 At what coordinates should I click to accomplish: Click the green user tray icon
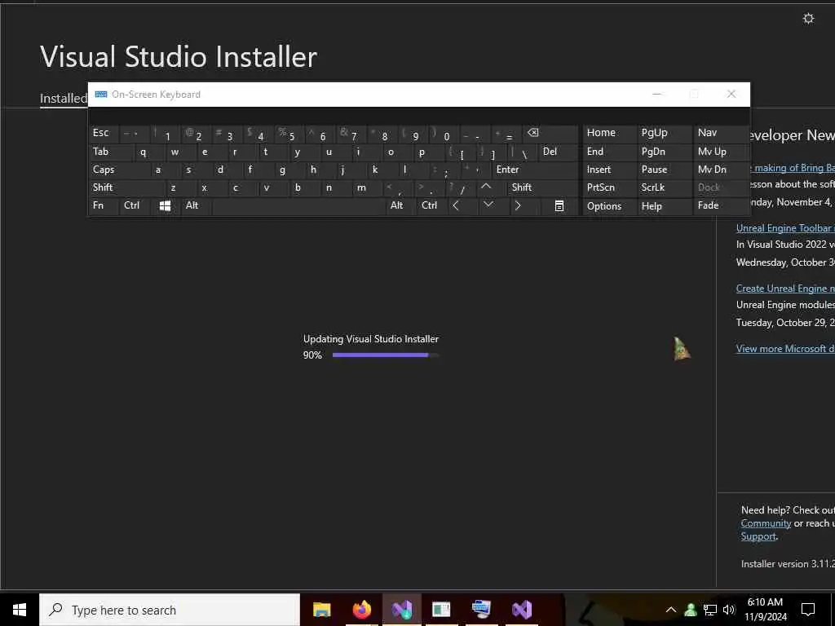pyautogui.click(x=691, y=610)
